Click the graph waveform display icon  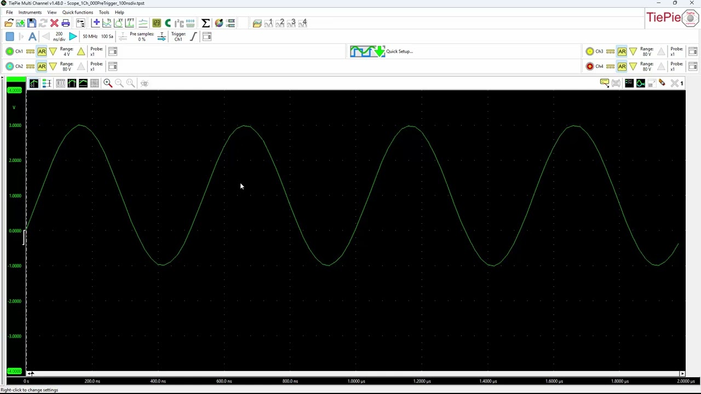point(640,83)
